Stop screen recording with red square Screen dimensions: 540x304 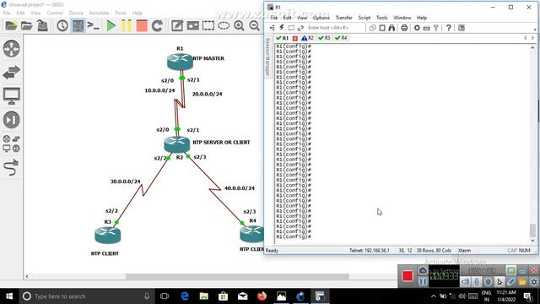[x=408, y=276]
